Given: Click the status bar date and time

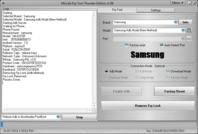Looking at the screenshot, I should (x=18, y=131).
